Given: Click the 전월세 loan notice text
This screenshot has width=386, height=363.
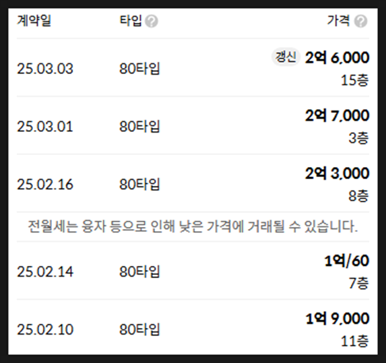Looking at the screenshot, I should pos(193,226).
